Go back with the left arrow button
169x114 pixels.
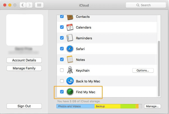(x=23, y=5)
